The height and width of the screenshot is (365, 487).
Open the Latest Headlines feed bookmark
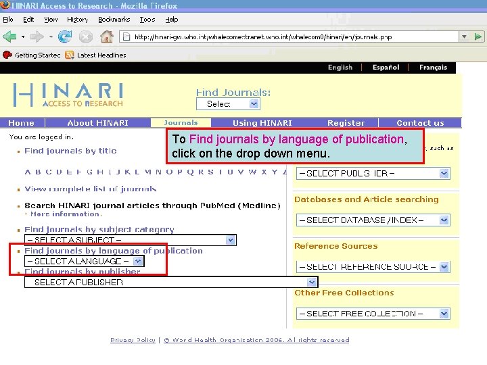pos(95,55)
